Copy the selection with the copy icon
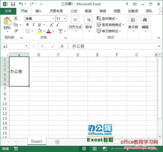Screen dimensions: 163x152 [16, 25]
